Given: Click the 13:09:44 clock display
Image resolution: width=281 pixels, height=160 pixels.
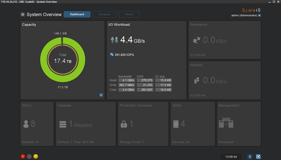Looking at the screenshot, I should click(231, 157).
